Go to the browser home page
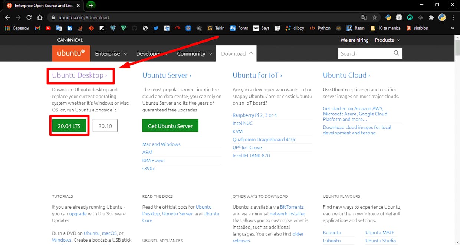This screenshot has width=460, height=245. pos(40,17)
